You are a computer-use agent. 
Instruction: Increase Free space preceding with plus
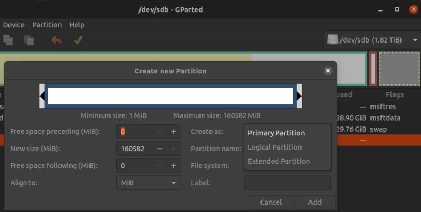point(174,132)
